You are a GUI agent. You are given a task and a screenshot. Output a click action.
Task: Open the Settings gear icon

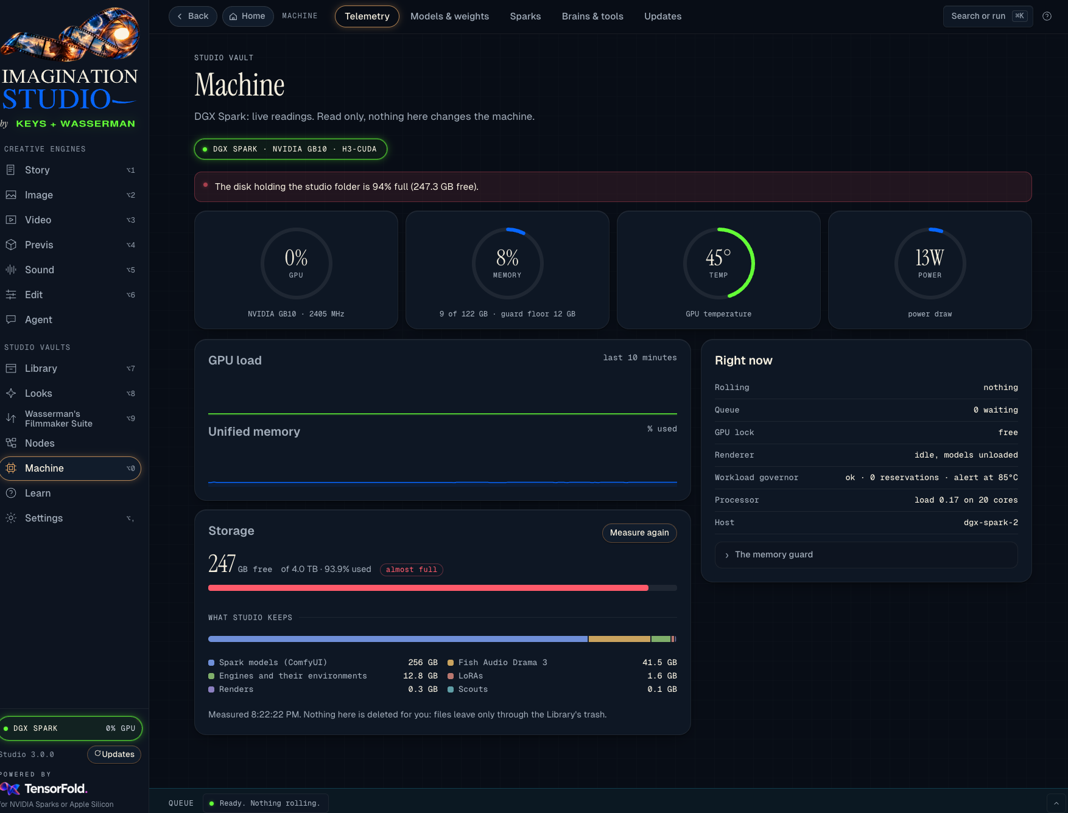point(10,518)
